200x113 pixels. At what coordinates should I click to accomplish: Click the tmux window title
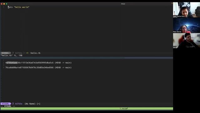(123, 4)
